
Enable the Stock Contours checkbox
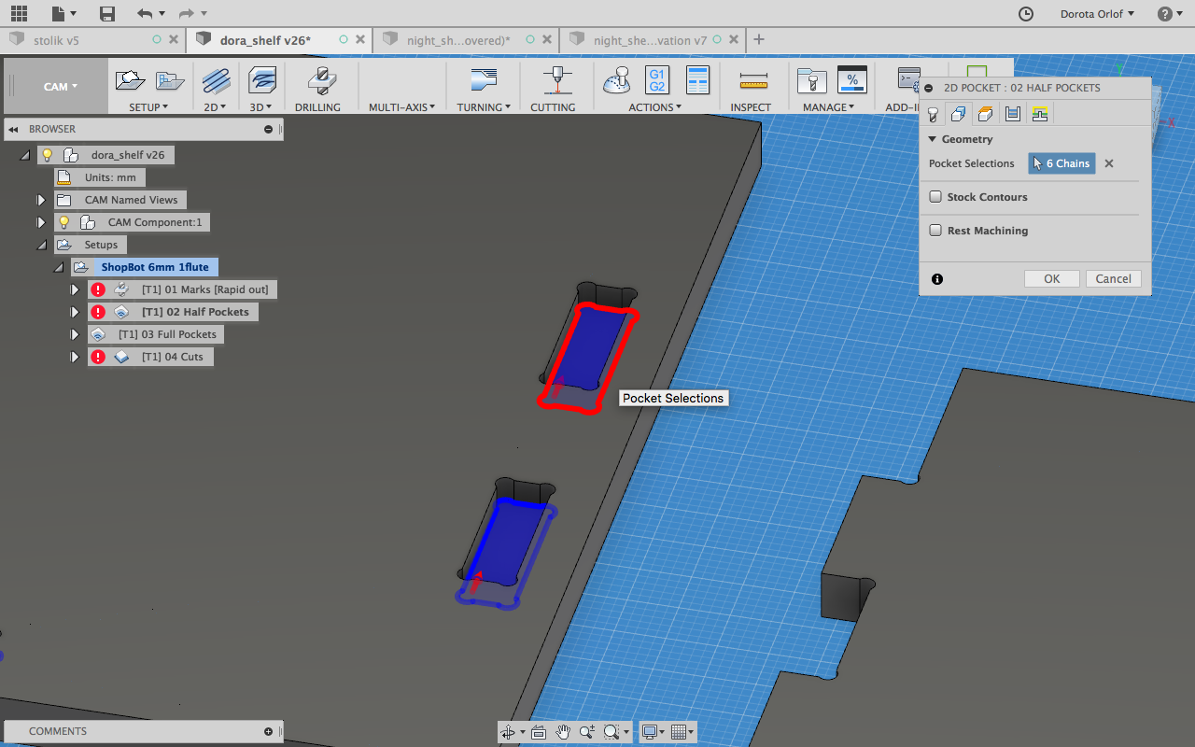click(x=935, y=197)
